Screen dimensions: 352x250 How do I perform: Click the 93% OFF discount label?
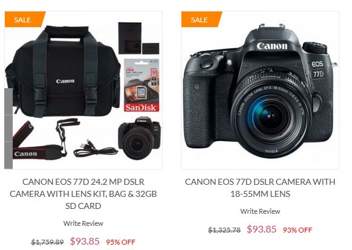coord(298,230)
